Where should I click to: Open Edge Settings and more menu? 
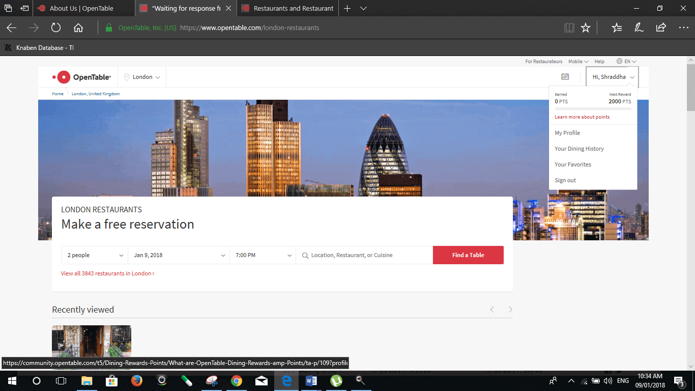click(x=683, y=28)
